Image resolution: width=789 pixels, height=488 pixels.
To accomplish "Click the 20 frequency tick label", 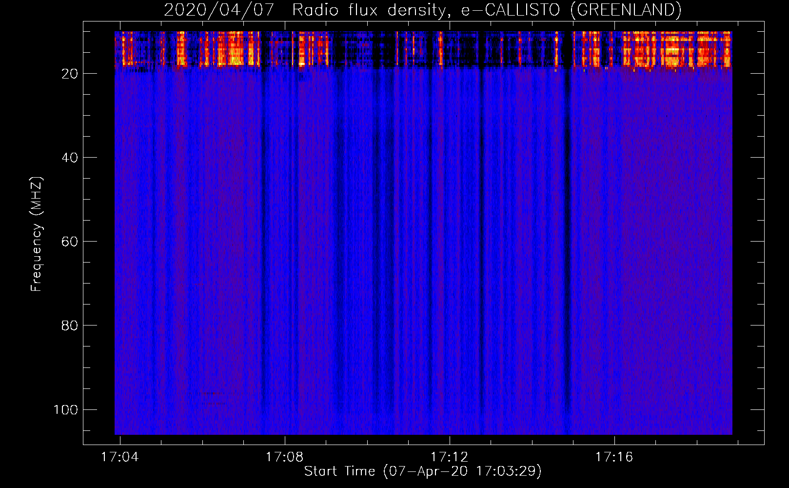I will click(70, 74).
